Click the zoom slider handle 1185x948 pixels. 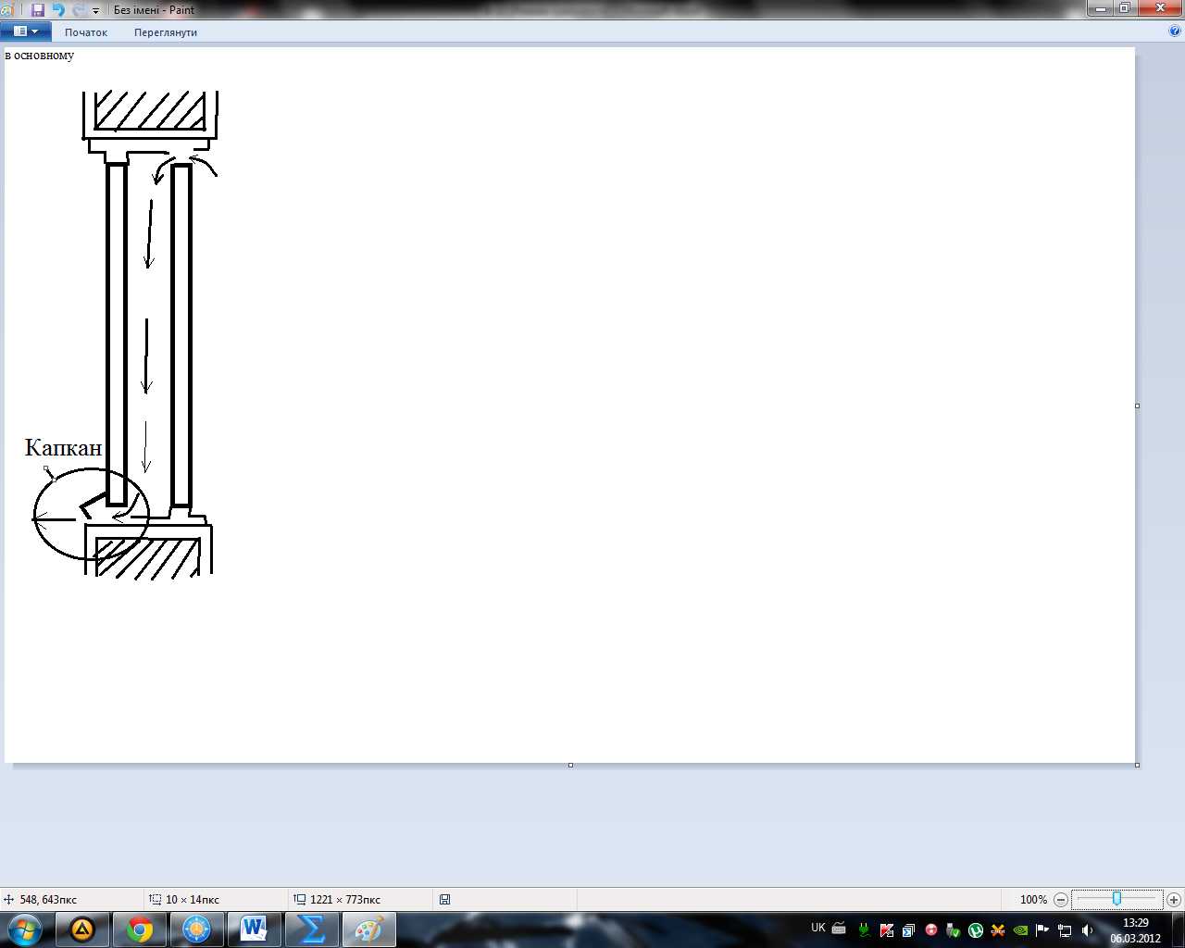[x=1117, y=899]
